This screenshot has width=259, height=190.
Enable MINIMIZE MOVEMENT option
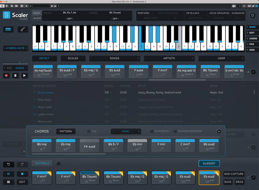click(175, 131)
